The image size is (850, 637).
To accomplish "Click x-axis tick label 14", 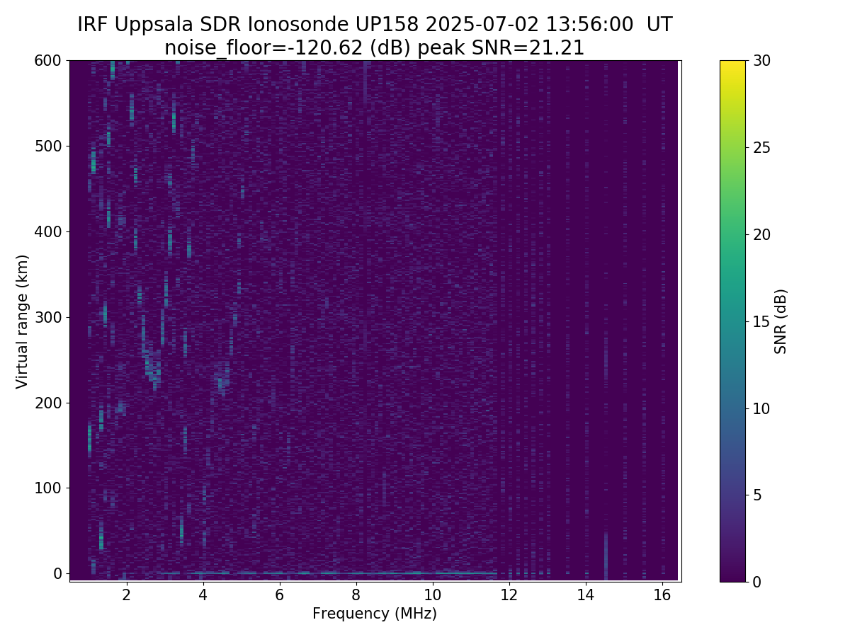I will point(586,595).
